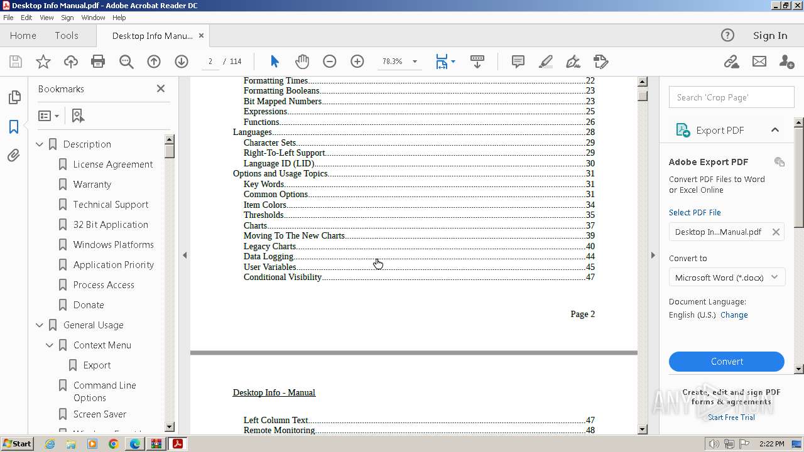
Task: Activate the selection arrow tool
Action: click(x=274, y=62)
